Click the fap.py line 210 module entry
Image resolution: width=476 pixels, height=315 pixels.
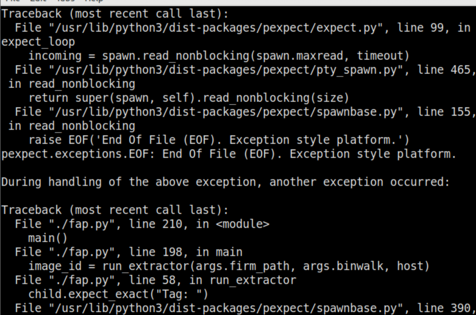tap(142, 224)
